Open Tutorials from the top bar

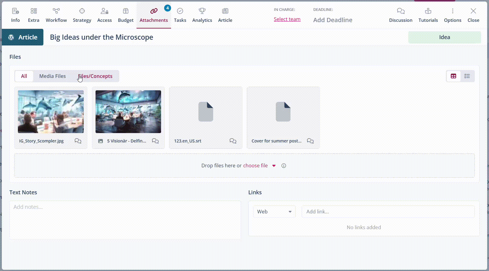tap(428, 15)
